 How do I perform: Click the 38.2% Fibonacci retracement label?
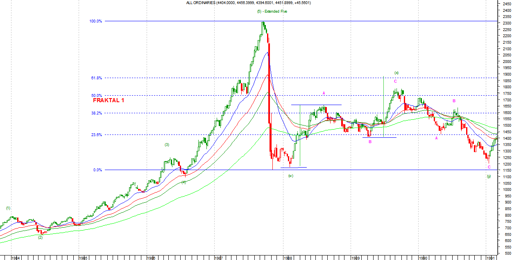97,113
